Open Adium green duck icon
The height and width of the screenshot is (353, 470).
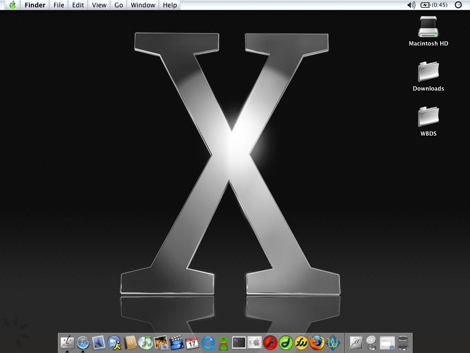pos(224,342)
